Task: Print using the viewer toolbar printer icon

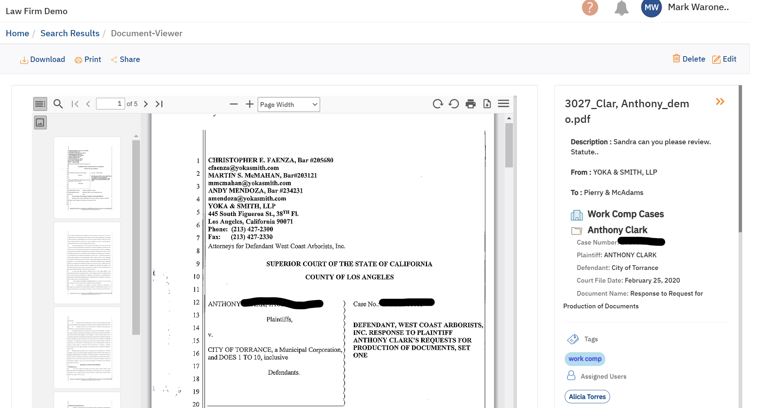Action: (471, 104)
